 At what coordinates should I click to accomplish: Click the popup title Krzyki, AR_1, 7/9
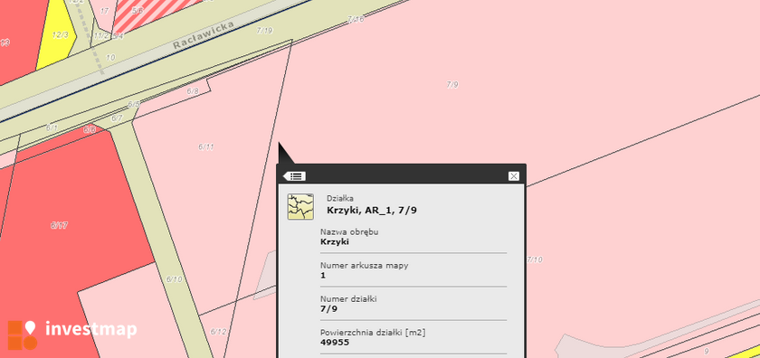[x=372, y=211]
